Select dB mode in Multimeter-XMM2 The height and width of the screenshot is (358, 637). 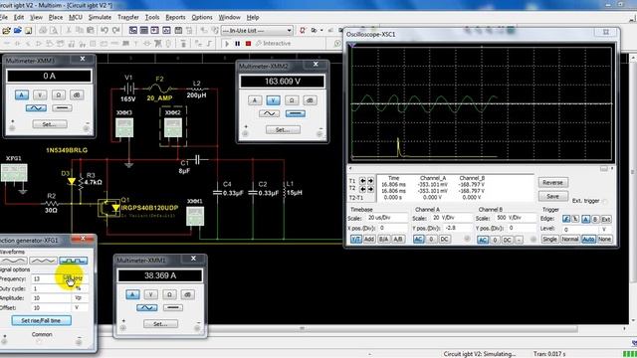[310, 100]
